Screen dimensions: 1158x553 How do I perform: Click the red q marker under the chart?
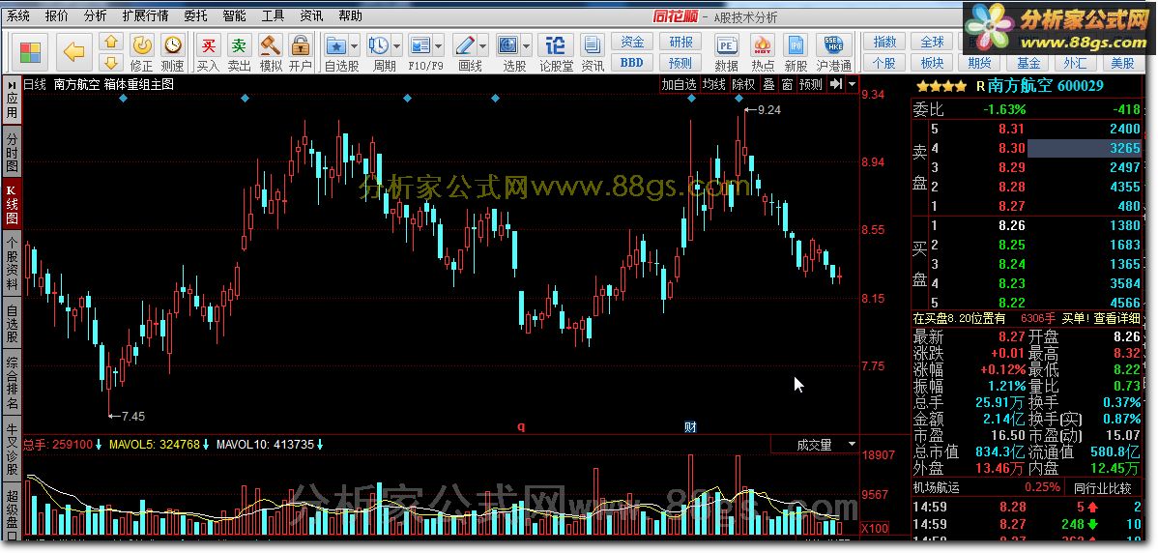click(521, 426)
